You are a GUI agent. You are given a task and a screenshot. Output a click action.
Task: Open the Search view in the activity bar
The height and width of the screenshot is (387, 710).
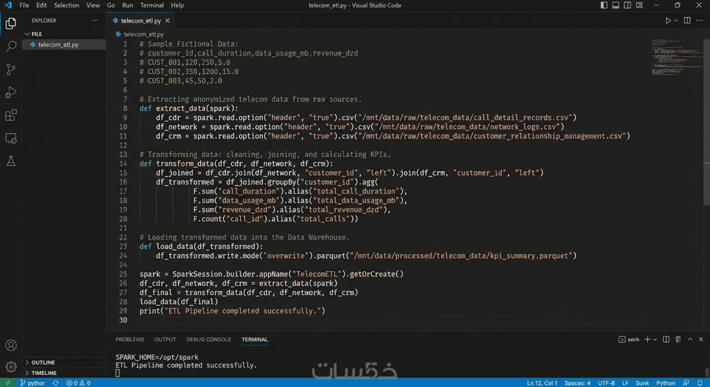point(11,46)
